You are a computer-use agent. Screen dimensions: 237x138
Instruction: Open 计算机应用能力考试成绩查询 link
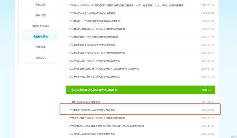(x=85, y=102)
